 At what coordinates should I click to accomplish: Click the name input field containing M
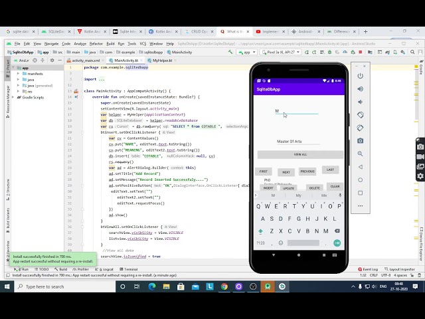tap(297, 111)
